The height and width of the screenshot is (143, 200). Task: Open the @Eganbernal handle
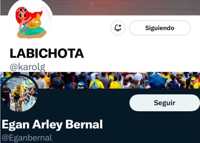click(x=27, y=138)
